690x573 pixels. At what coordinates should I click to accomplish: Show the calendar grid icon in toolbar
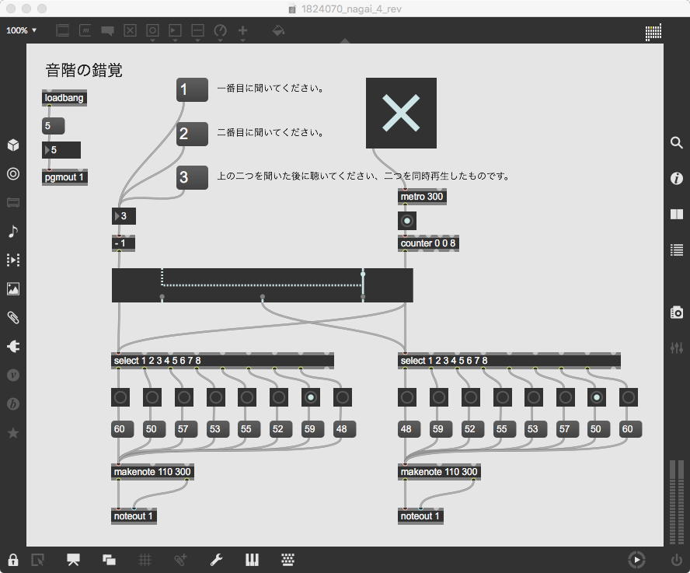tap(653, 33)
